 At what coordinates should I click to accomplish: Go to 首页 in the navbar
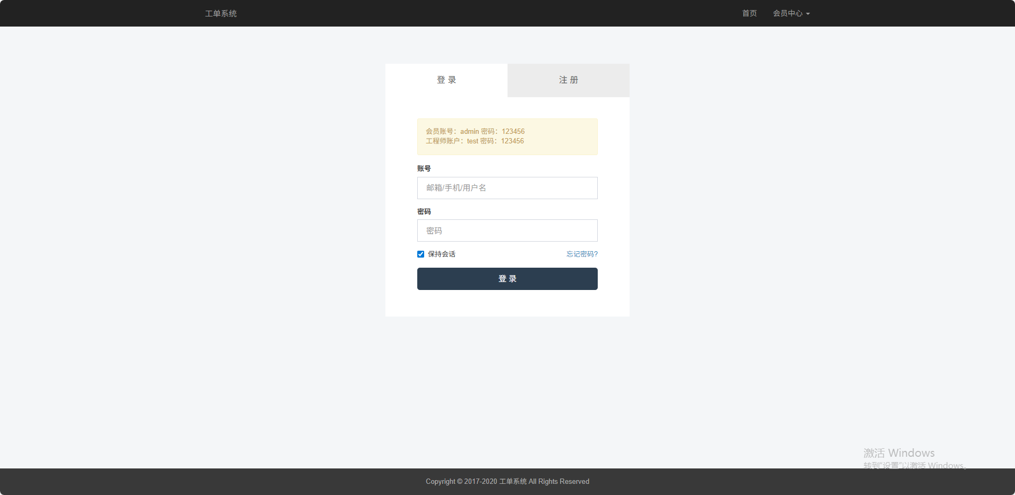(x=749, y=13)
